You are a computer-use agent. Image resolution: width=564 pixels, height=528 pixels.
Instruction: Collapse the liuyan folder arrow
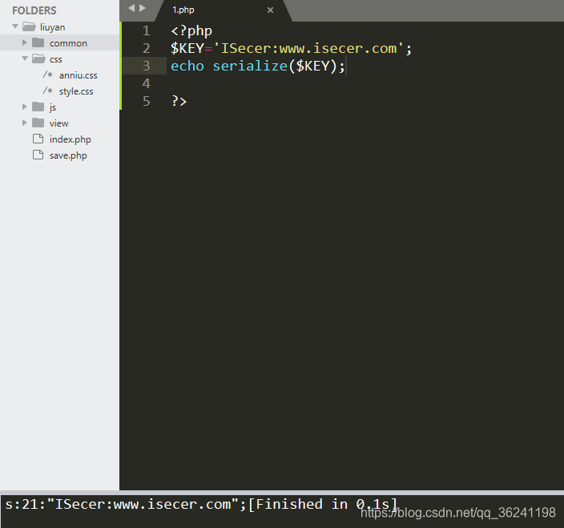[15, 26]
